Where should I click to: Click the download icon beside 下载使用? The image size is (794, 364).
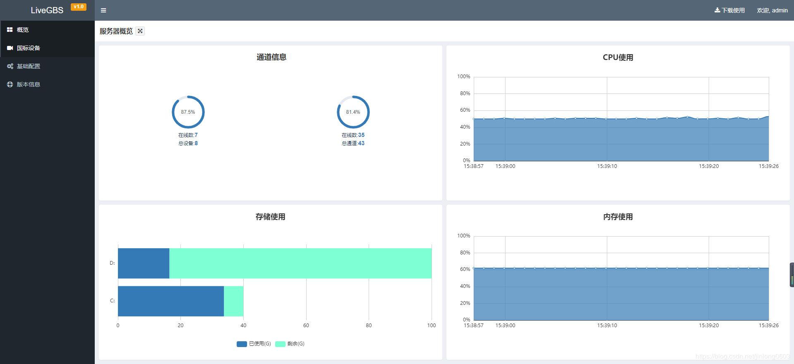pyautogui.click(x=717, y=10)
